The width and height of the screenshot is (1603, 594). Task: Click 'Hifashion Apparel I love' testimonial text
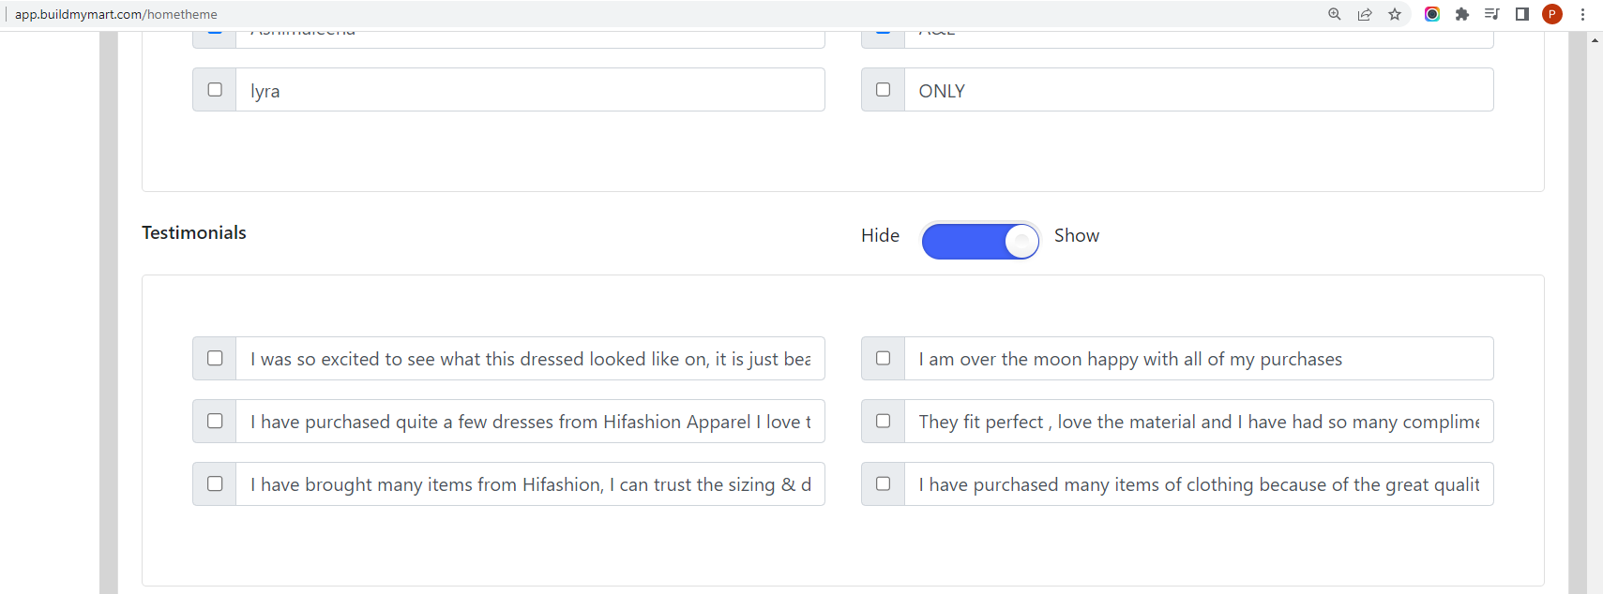click(530, 422)
